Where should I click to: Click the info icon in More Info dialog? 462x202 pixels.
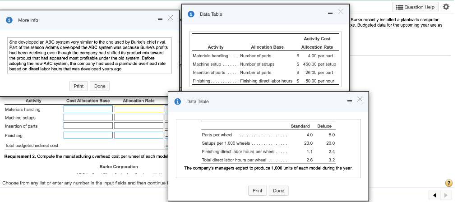[x=9, y=20]
